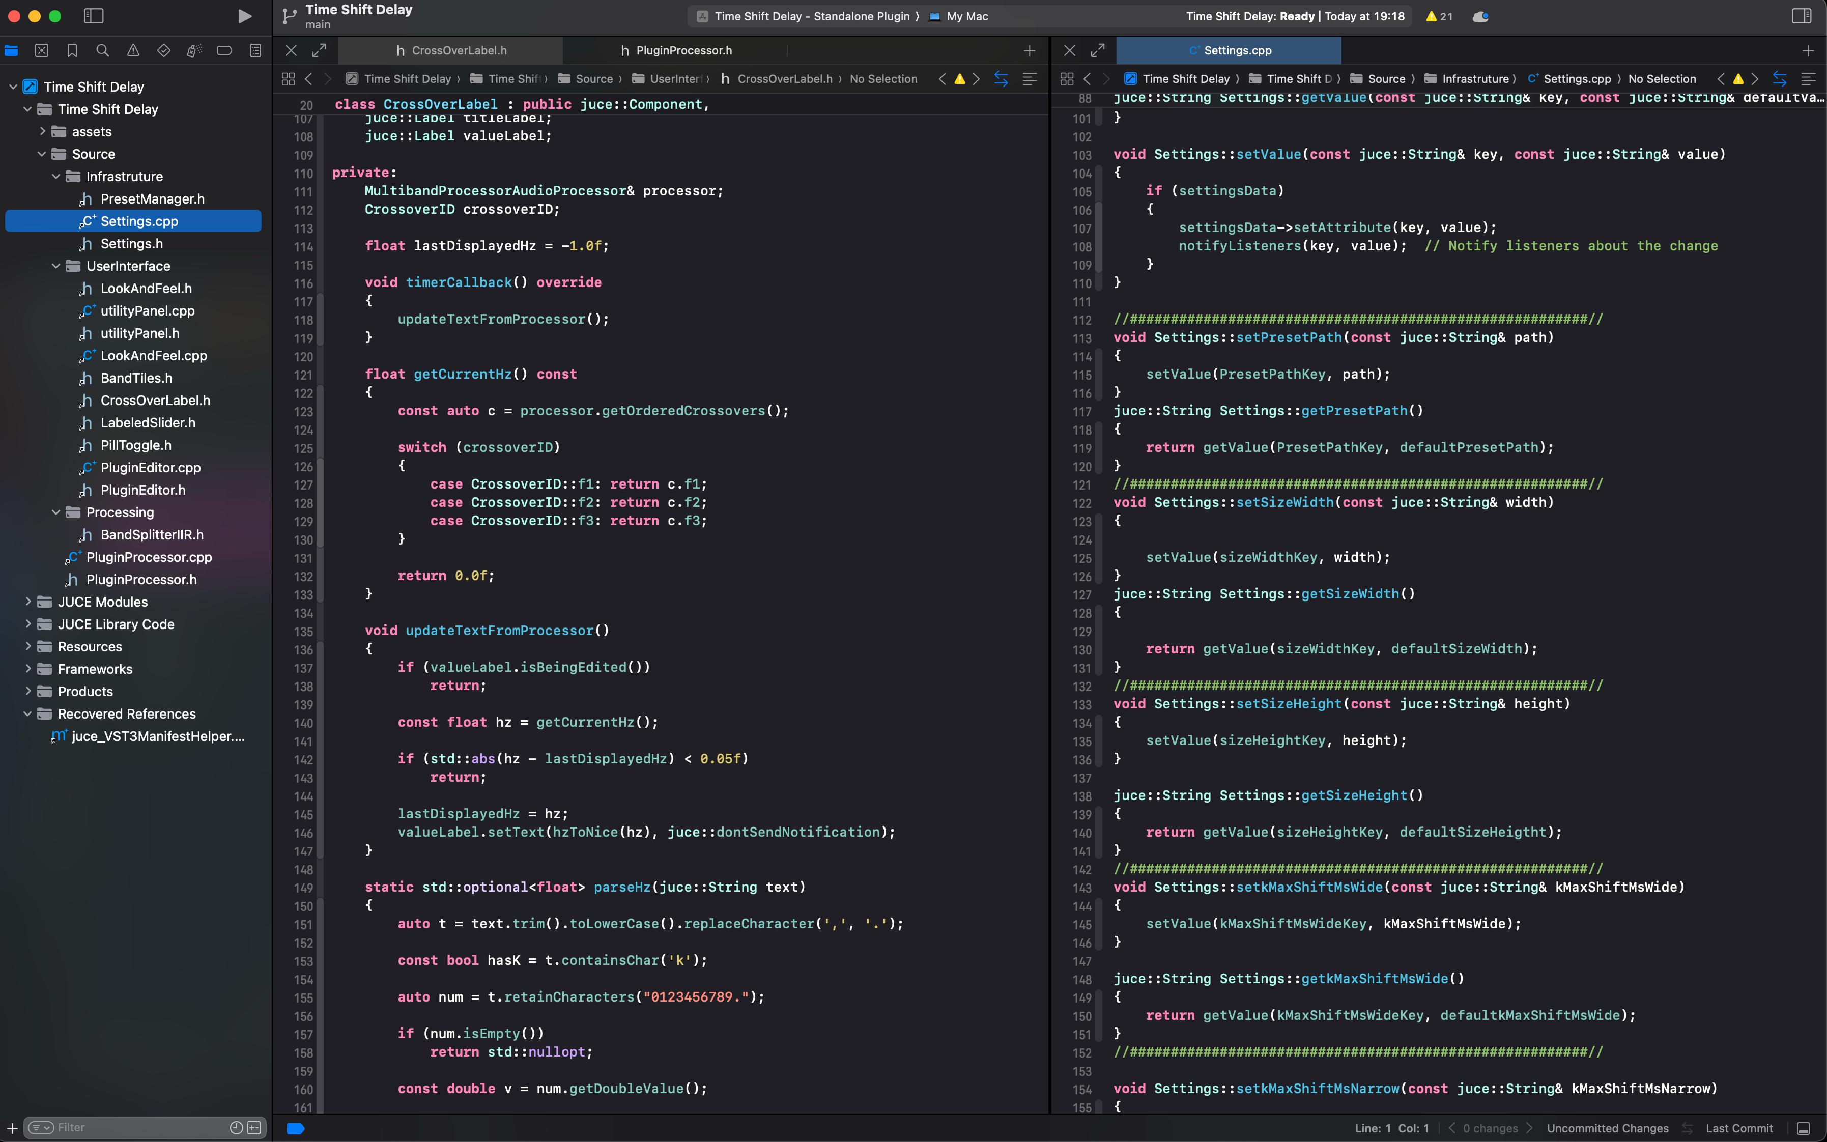Hide the navigator sidebar panel
The width and height of the screenshot is (1827, 1142).
(x=94, y=16)
